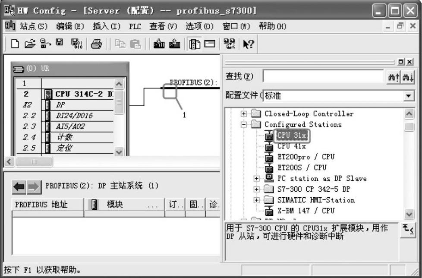Open the 站点(S) menu
422x278 pixels.
point(33,26)
